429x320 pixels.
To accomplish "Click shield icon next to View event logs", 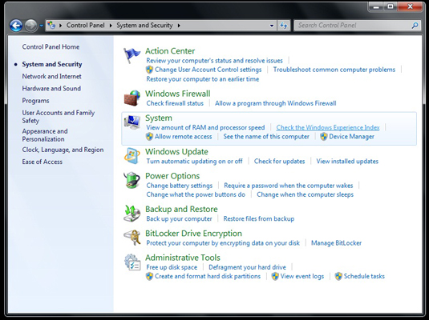I will point(275,276).
